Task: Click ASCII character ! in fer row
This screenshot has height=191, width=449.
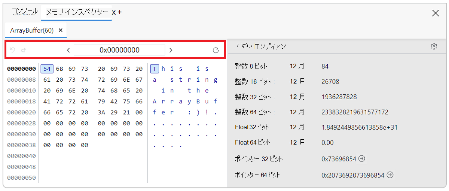Action: [207, 112]
